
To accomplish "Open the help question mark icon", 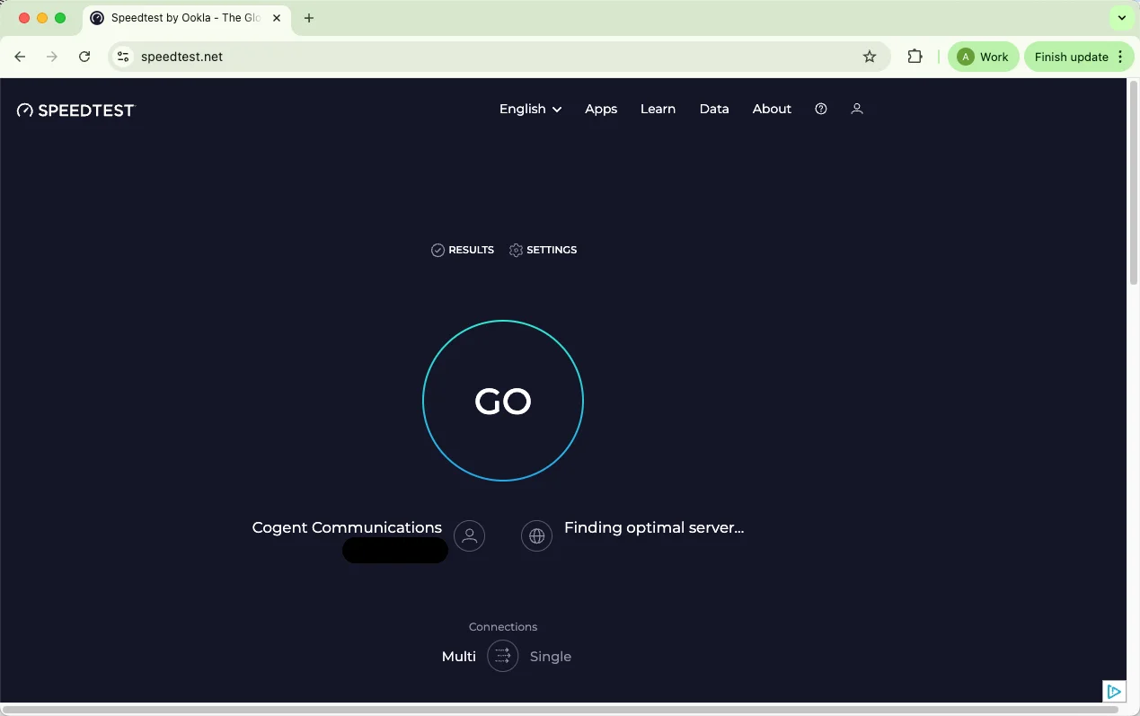I will tap(820, 109).
